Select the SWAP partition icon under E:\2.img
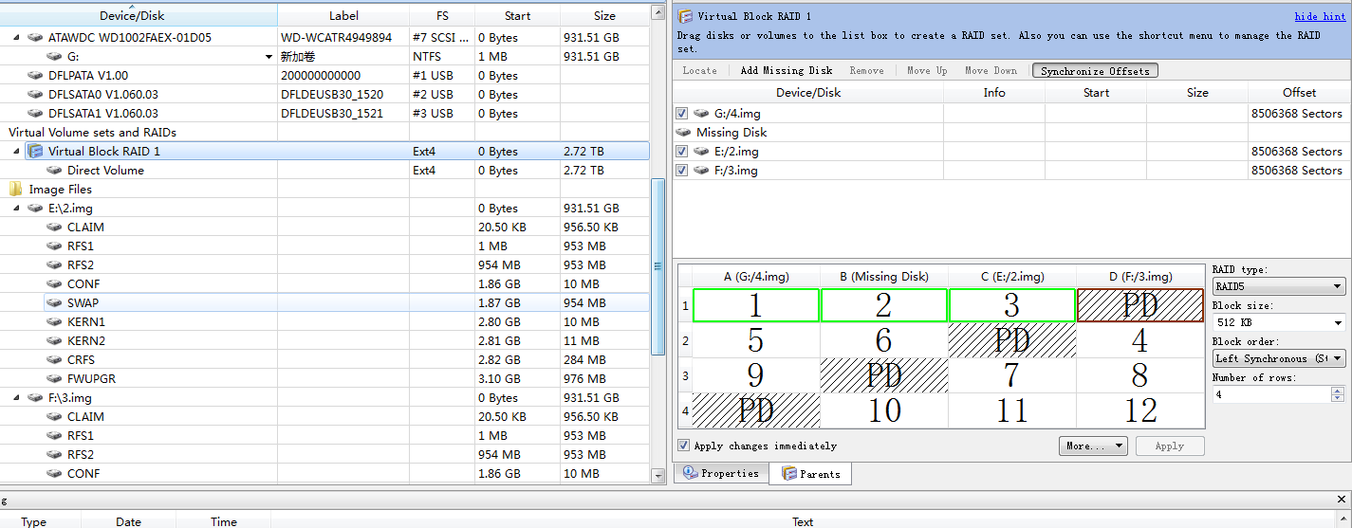1352x528 pixels. click(54, 303)
